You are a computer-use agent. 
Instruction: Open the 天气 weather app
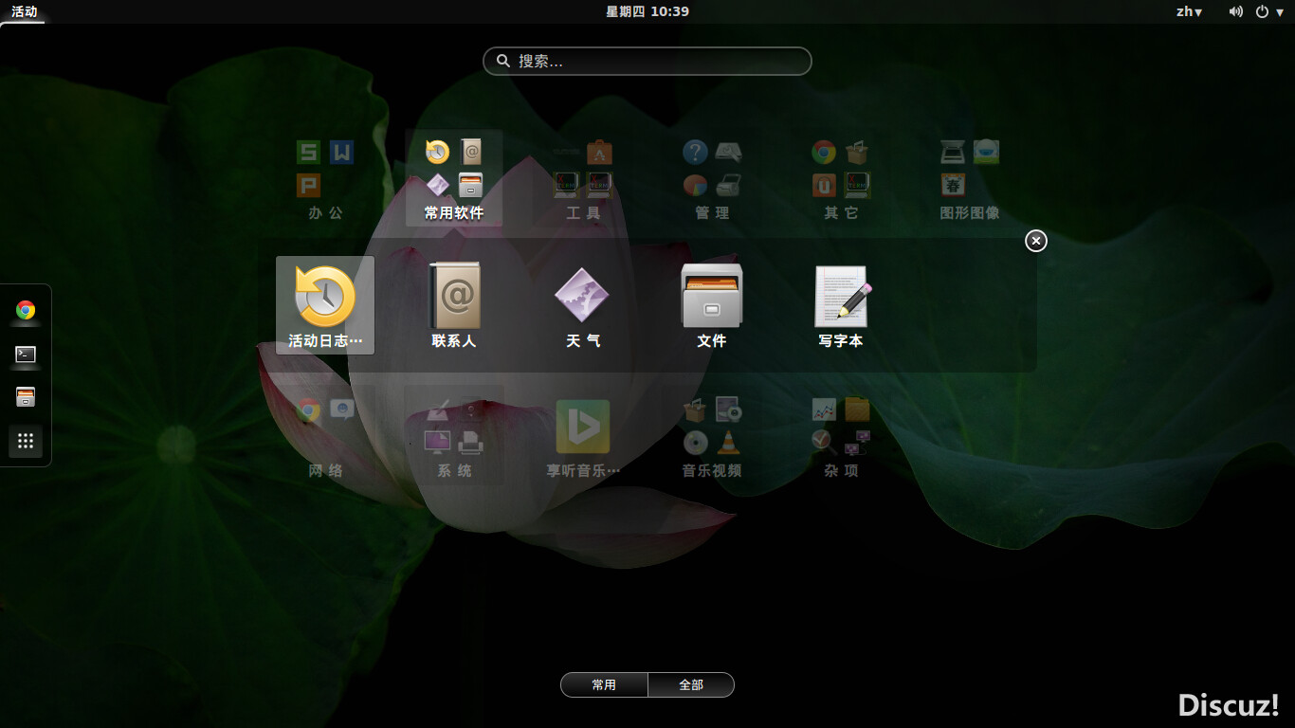(582, 304)
